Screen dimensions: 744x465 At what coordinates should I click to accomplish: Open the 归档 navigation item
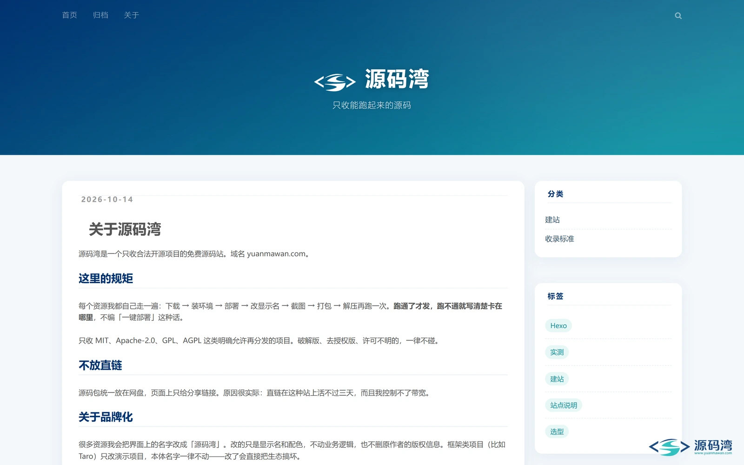100,15
